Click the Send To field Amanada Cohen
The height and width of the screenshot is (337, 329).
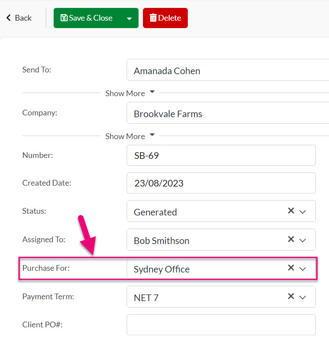pos(228,70)
